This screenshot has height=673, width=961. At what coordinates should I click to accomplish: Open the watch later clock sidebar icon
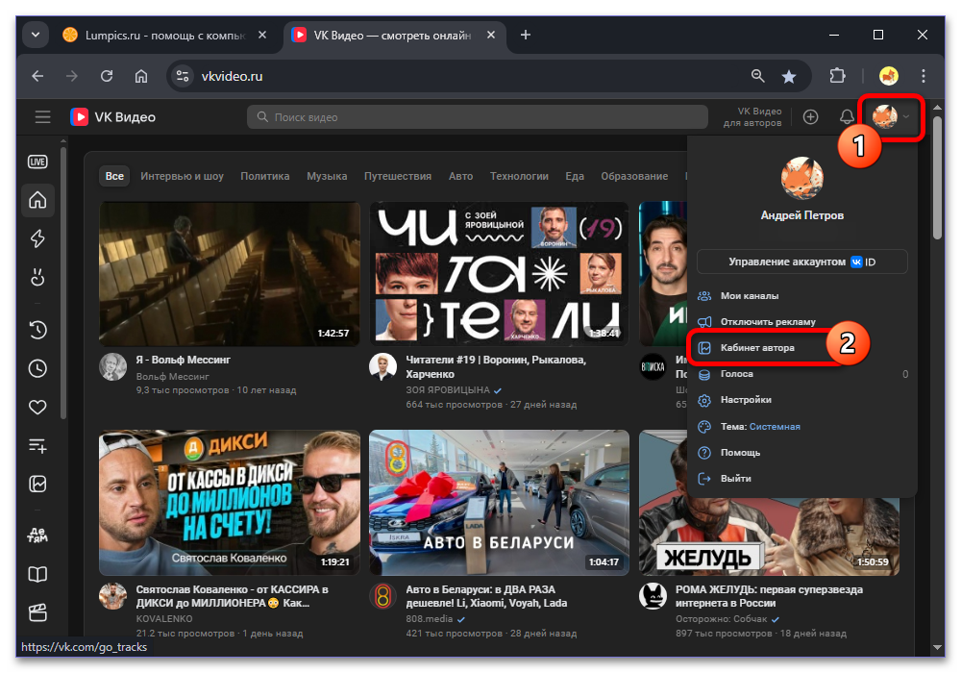coord(38,368)
